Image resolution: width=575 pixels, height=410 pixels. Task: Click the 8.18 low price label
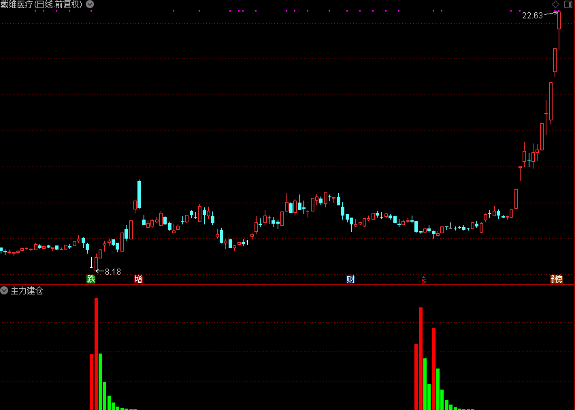tap(112, 271)
